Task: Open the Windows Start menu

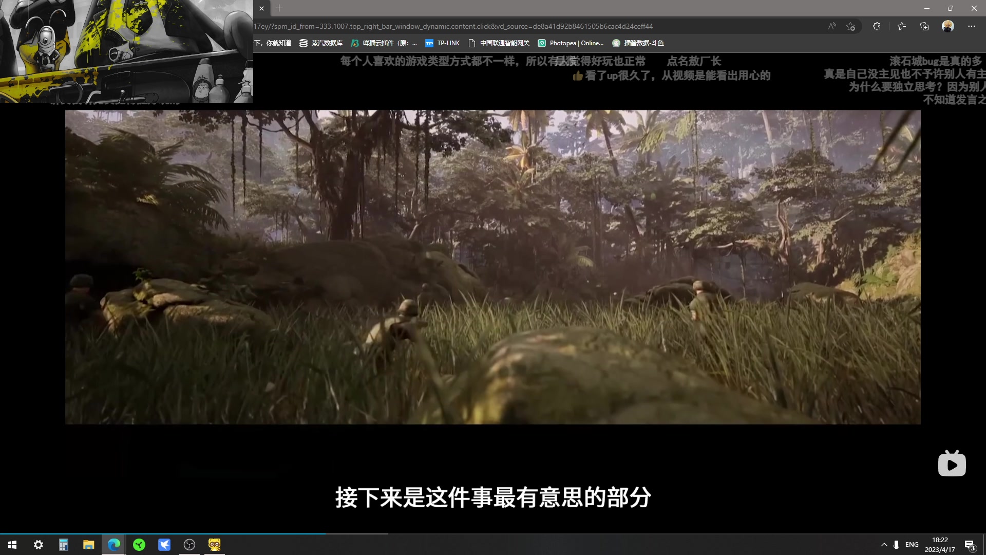Action: tap(12, 545)
